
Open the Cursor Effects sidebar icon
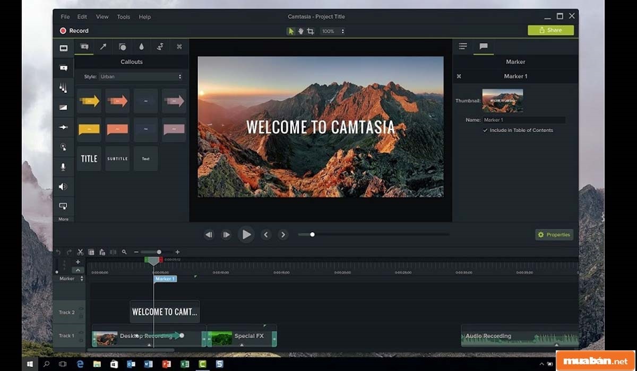click(63, 147)
